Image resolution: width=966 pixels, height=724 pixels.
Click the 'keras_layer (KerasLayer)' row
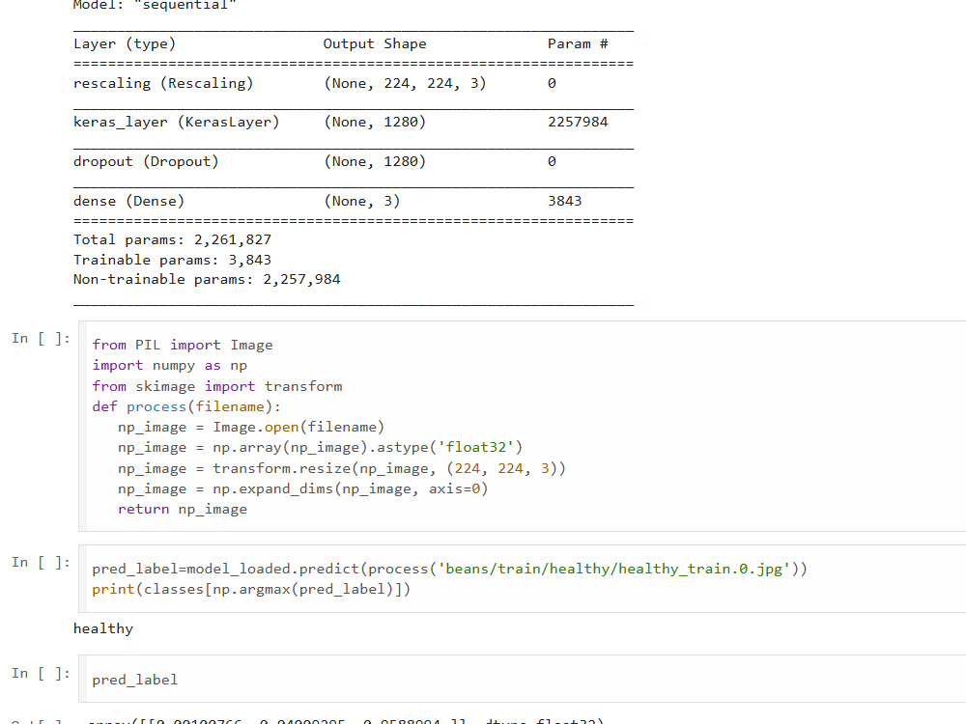(353, 122)
